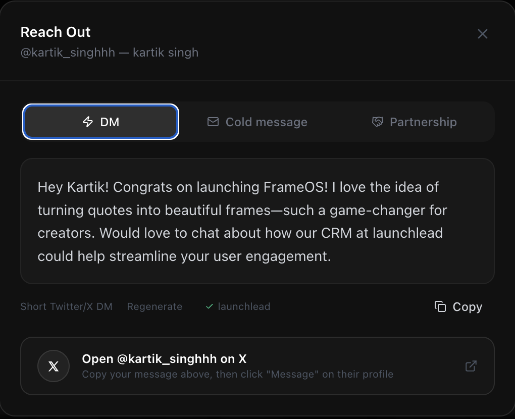Open @kartik_singhhh on X link
This screenshot has width=515, height=419.
[x=164, y=359]
